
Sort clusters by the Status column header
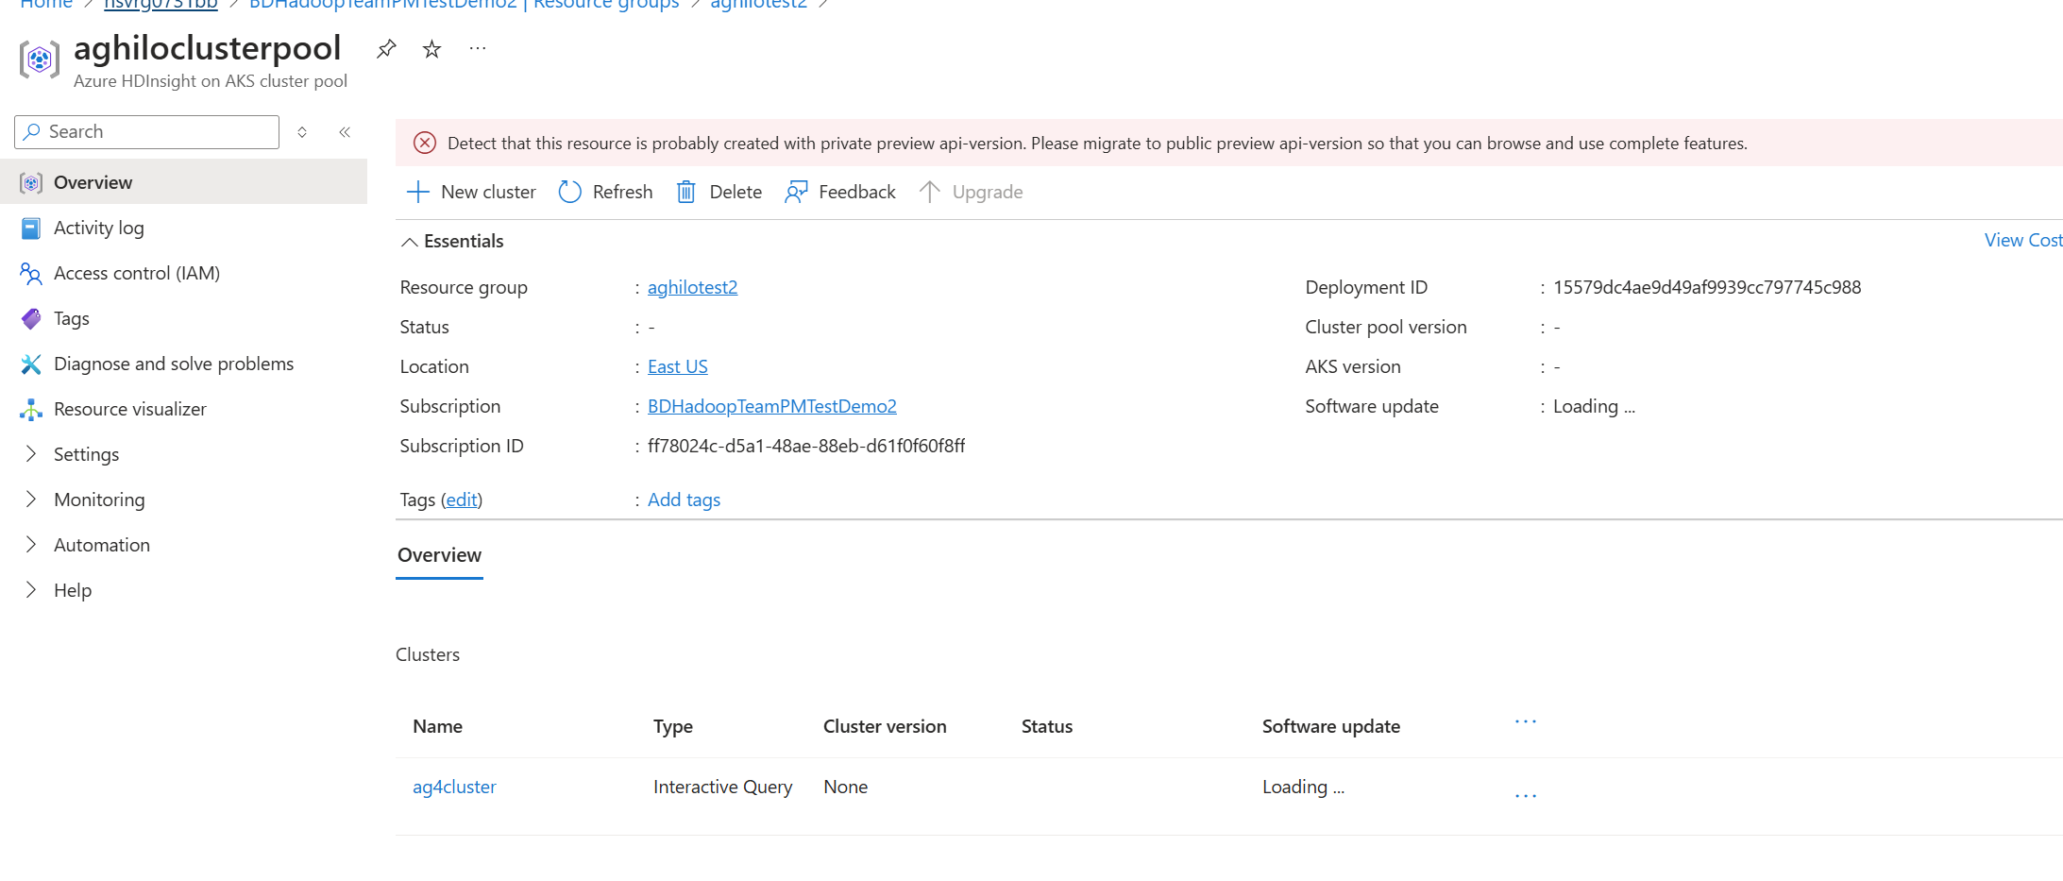(x=1047, y=726)
